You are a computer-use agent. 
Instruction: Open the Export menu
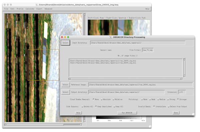[39, 9]
